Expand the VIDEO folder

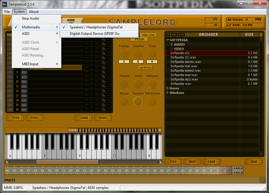[172, 49]
